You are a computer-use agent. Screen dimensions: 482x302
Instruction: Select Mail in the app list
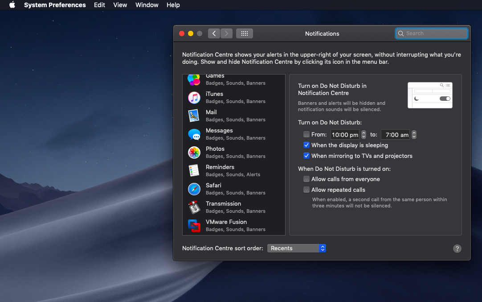click(x=233, y=116)
